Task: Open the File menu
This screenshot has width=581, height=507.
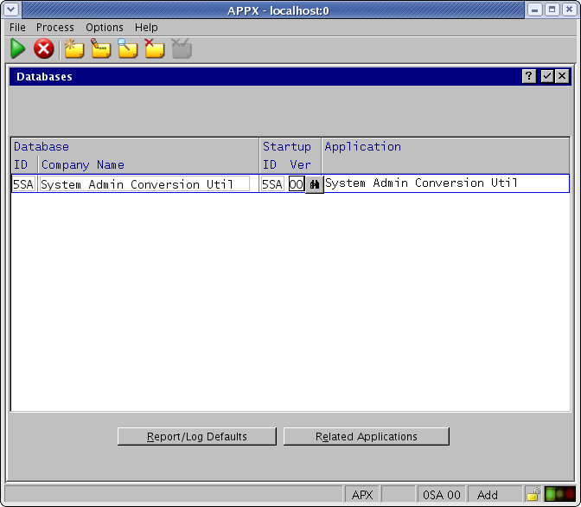Action: [17, 28]
